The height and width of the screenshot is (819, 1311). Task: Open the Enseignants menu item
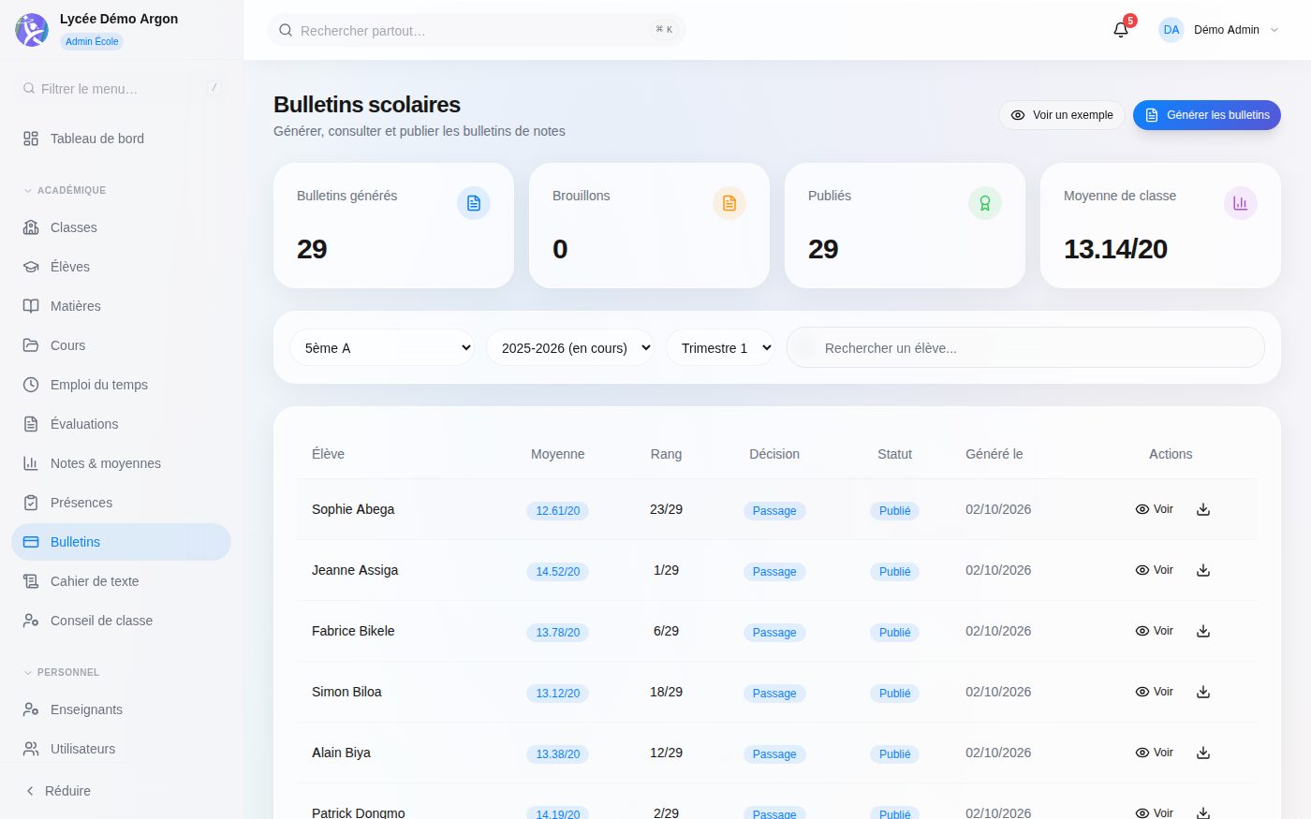click(x=121, y=709)
